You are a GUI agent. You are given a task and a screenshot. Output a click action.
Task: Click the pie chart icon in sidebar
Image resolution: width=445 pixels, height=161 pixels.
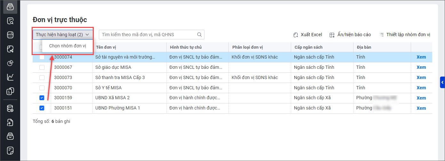pos(10,63)
